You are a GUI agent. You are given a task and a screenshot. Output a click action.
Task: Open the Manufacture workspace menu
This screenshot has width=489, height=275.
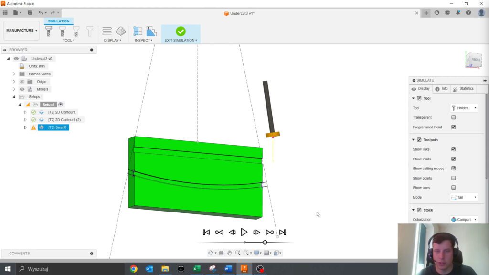point(21,30)
